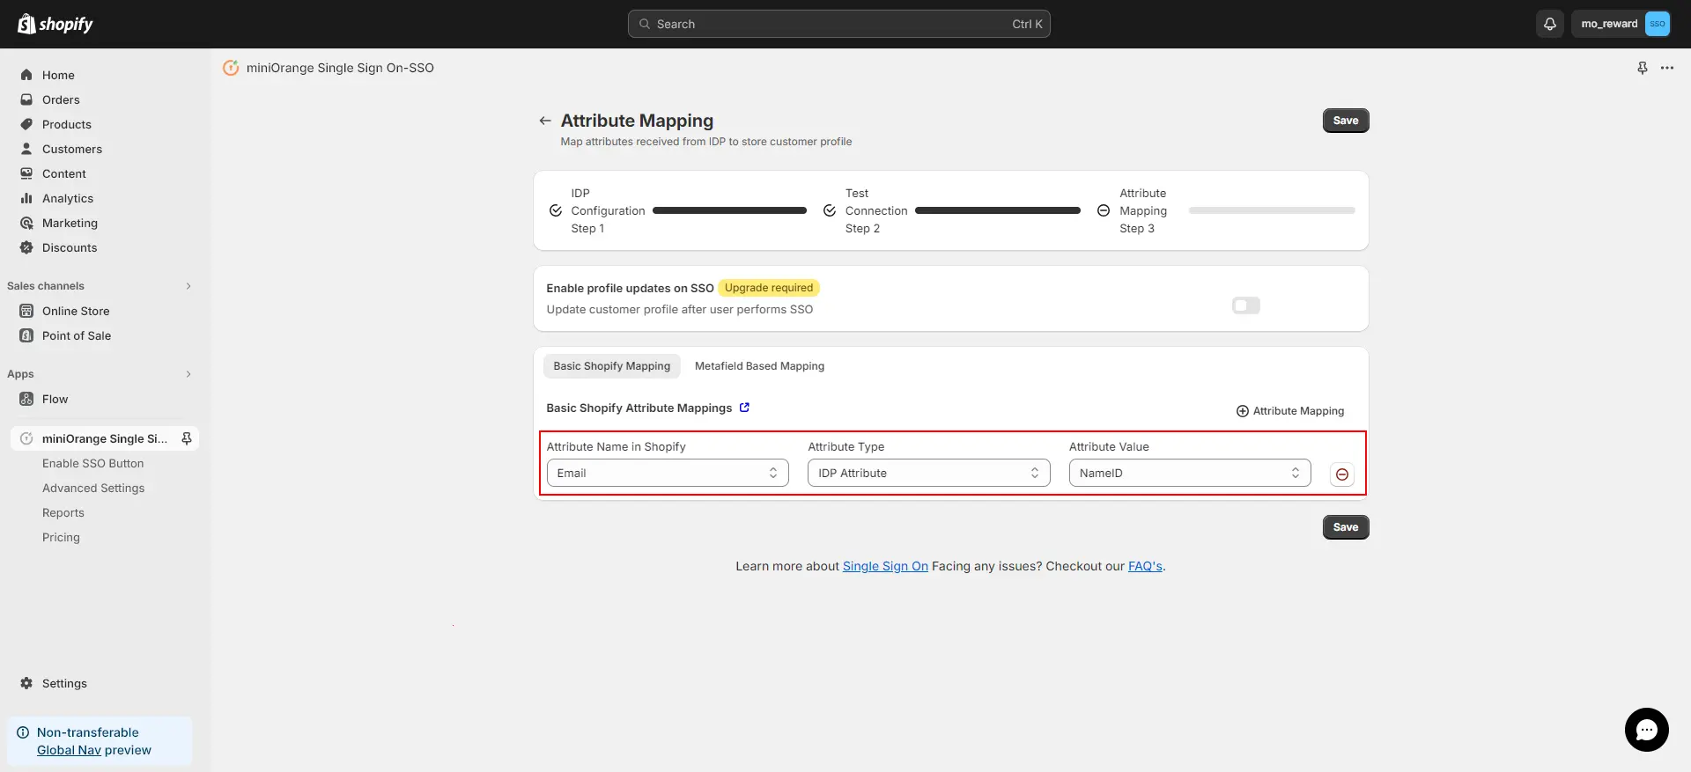The width and height of the screenshot is (1691, 772).
Task: Click the info icon in Non-transferable notice
Action: point(23,732)
